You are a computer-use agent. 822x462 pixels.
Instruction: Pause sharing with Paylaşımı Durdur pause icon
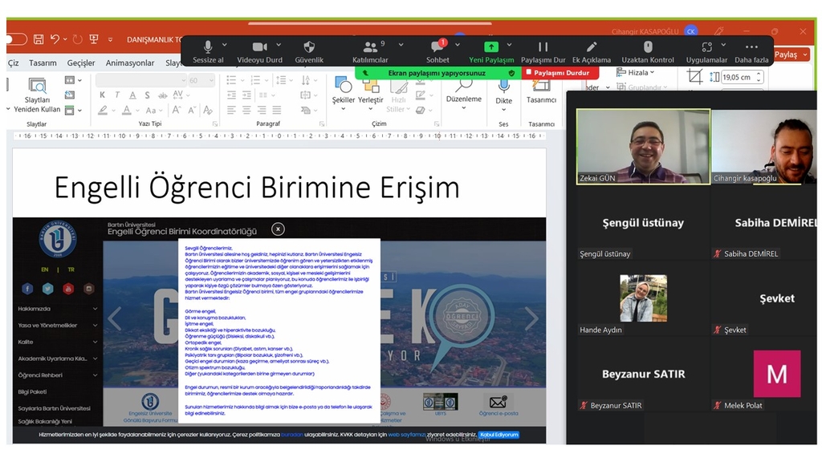pyautogui.click(x=543, y=47)
